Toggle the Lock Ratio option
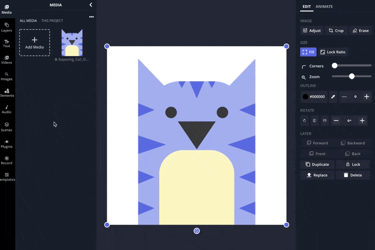Viewport: 375px width, 250px height. [x=333, y=52]
